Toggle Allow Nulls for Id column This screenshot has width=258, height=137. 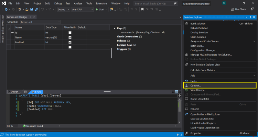[x=70, y=33]
